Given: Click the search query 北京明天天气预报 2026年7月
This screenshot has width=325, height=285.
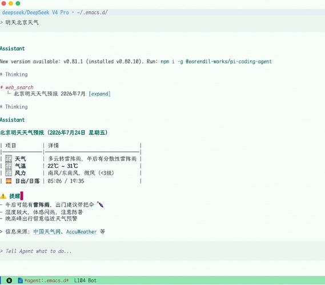Looking at the screenshot, I should pos(50,94).
